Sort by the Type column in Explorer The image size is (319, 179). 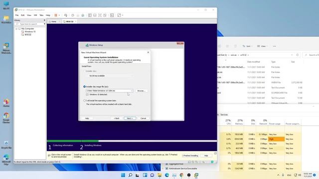coord(273,62)
